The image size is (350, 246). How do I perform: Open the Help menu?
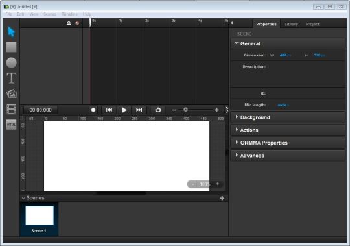(87, 14)
